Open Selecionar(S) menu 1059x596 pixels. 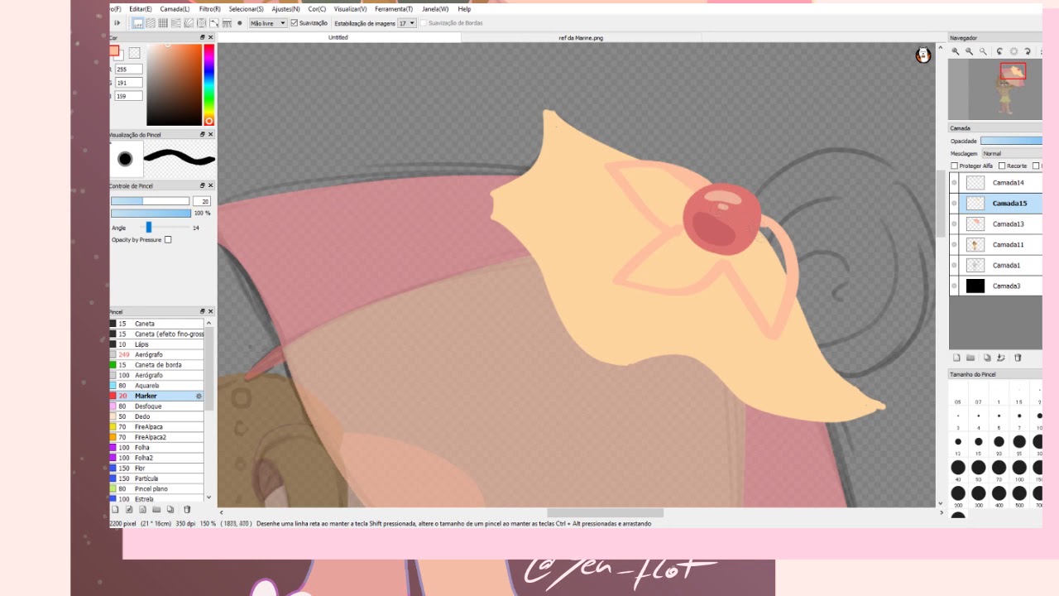pos(246,9)
